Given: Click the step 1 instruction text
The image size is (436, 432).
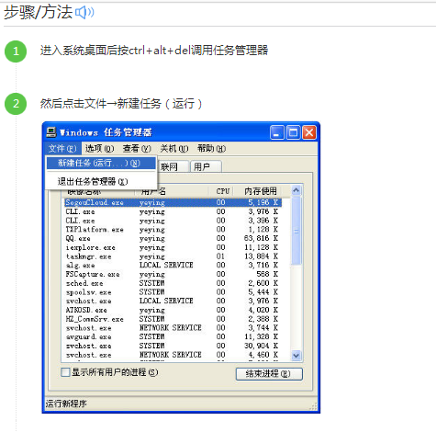Looking at the screenshot, I should click(x=154, y=51).
